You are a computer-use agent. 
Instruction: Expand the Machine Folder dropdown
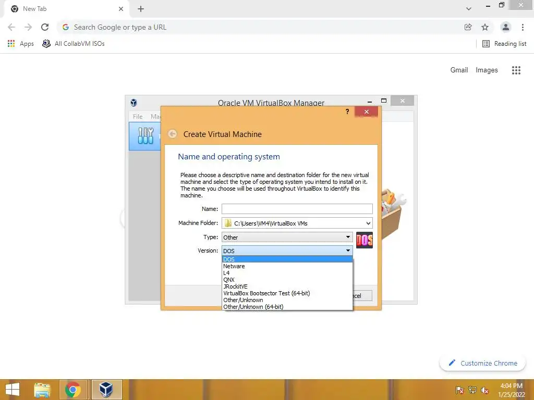coord(368,223)
